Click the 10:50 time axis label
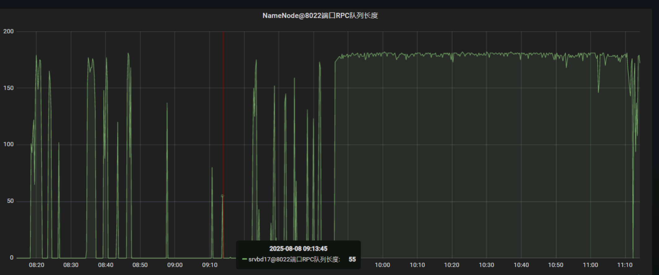Image resolution: width=659 pixels, height=275 pixels. tap(556, 265)
